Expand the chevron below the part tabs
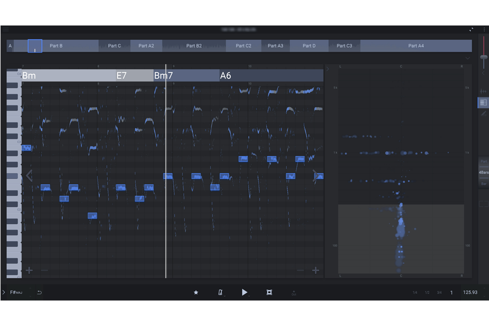 [x=468, y=59]
